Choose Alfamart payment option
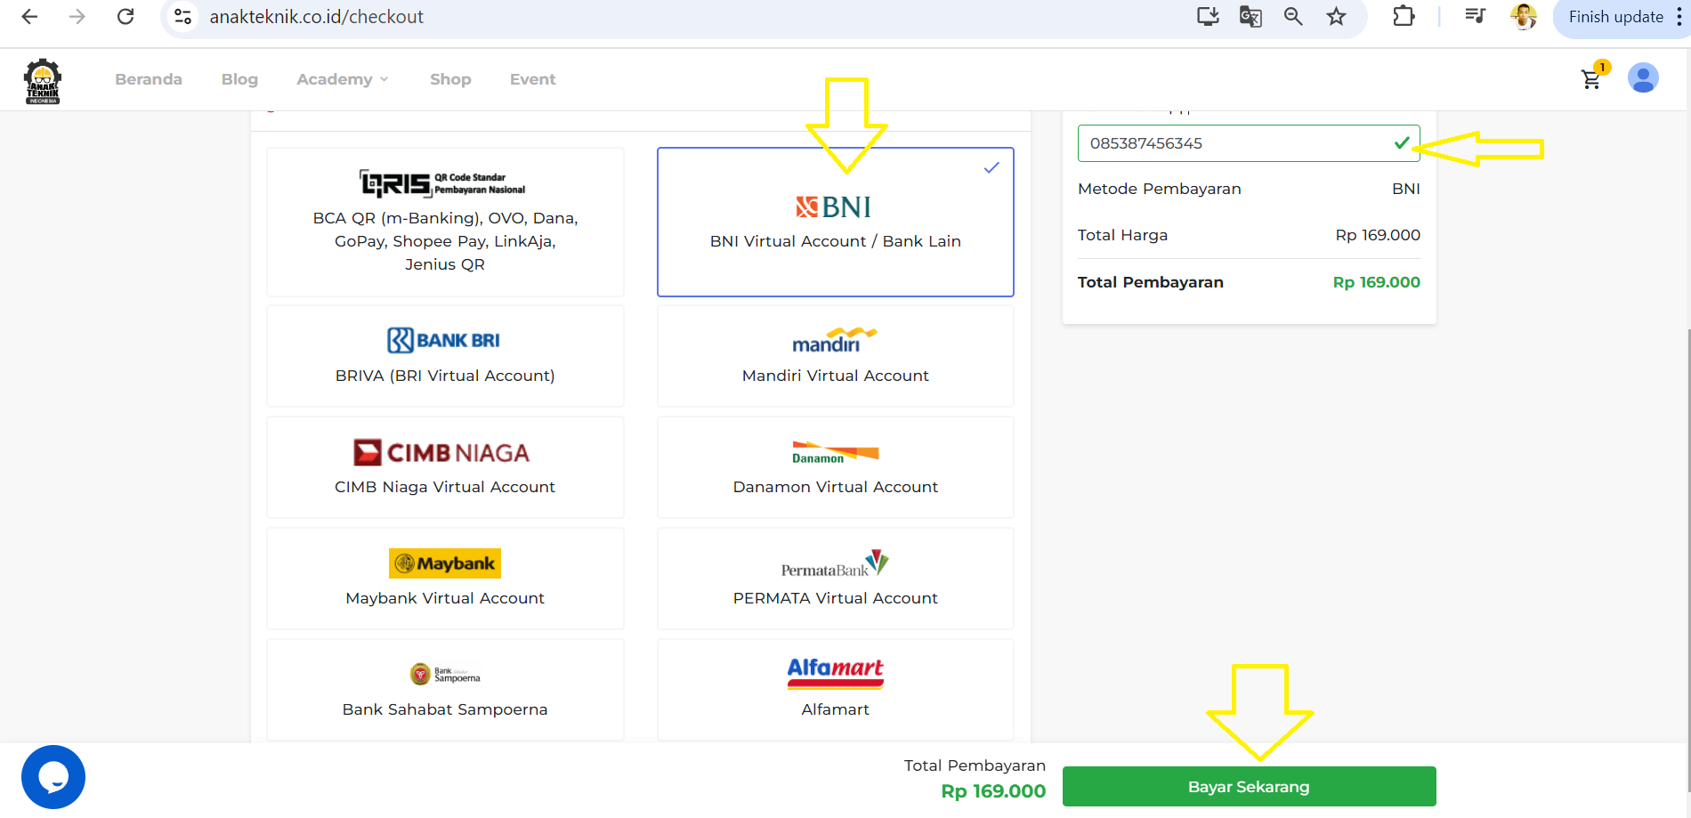Viewport: 1691px width, 818px height. (836, 690)
